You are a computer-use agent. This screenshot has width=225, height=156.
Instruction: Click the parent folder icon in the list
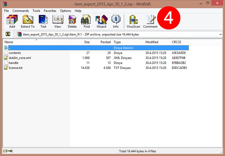coord(6,48)
